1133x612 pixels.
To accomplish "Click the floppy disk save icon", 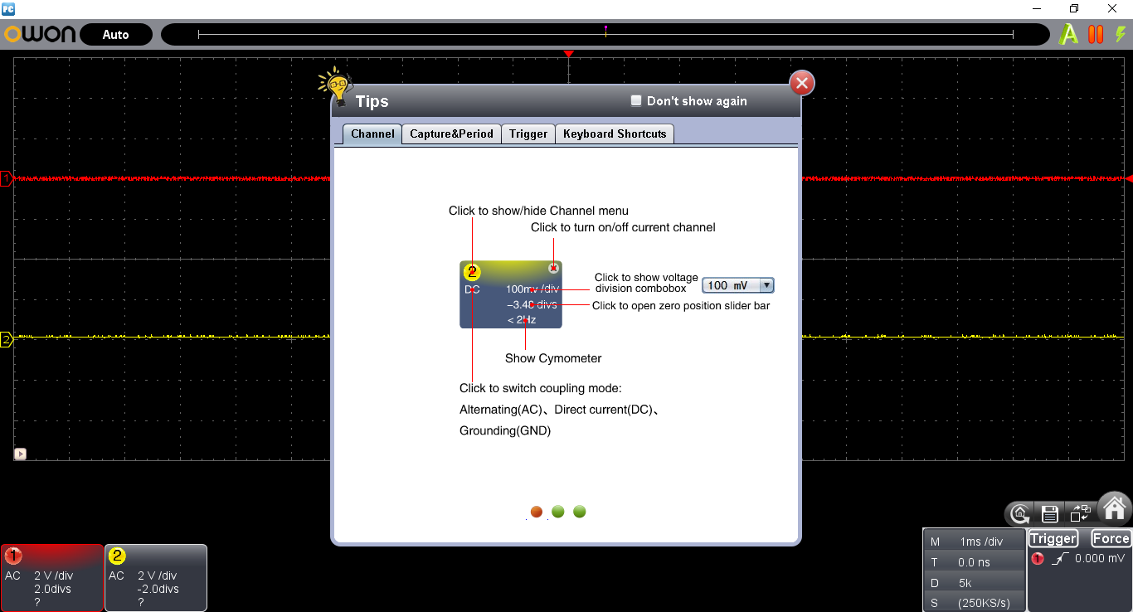I will [x=1050, y=513].
